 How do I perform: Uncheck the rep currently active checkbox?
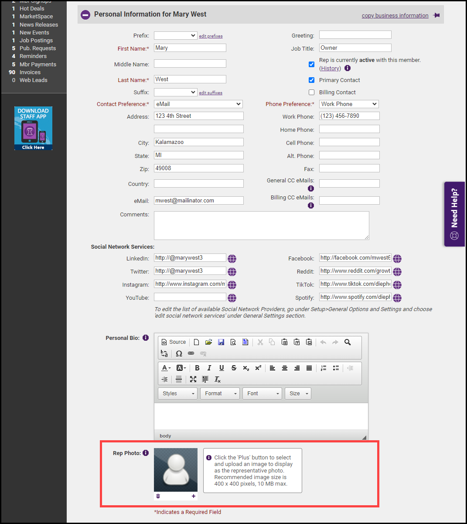[x=311, y=64]
